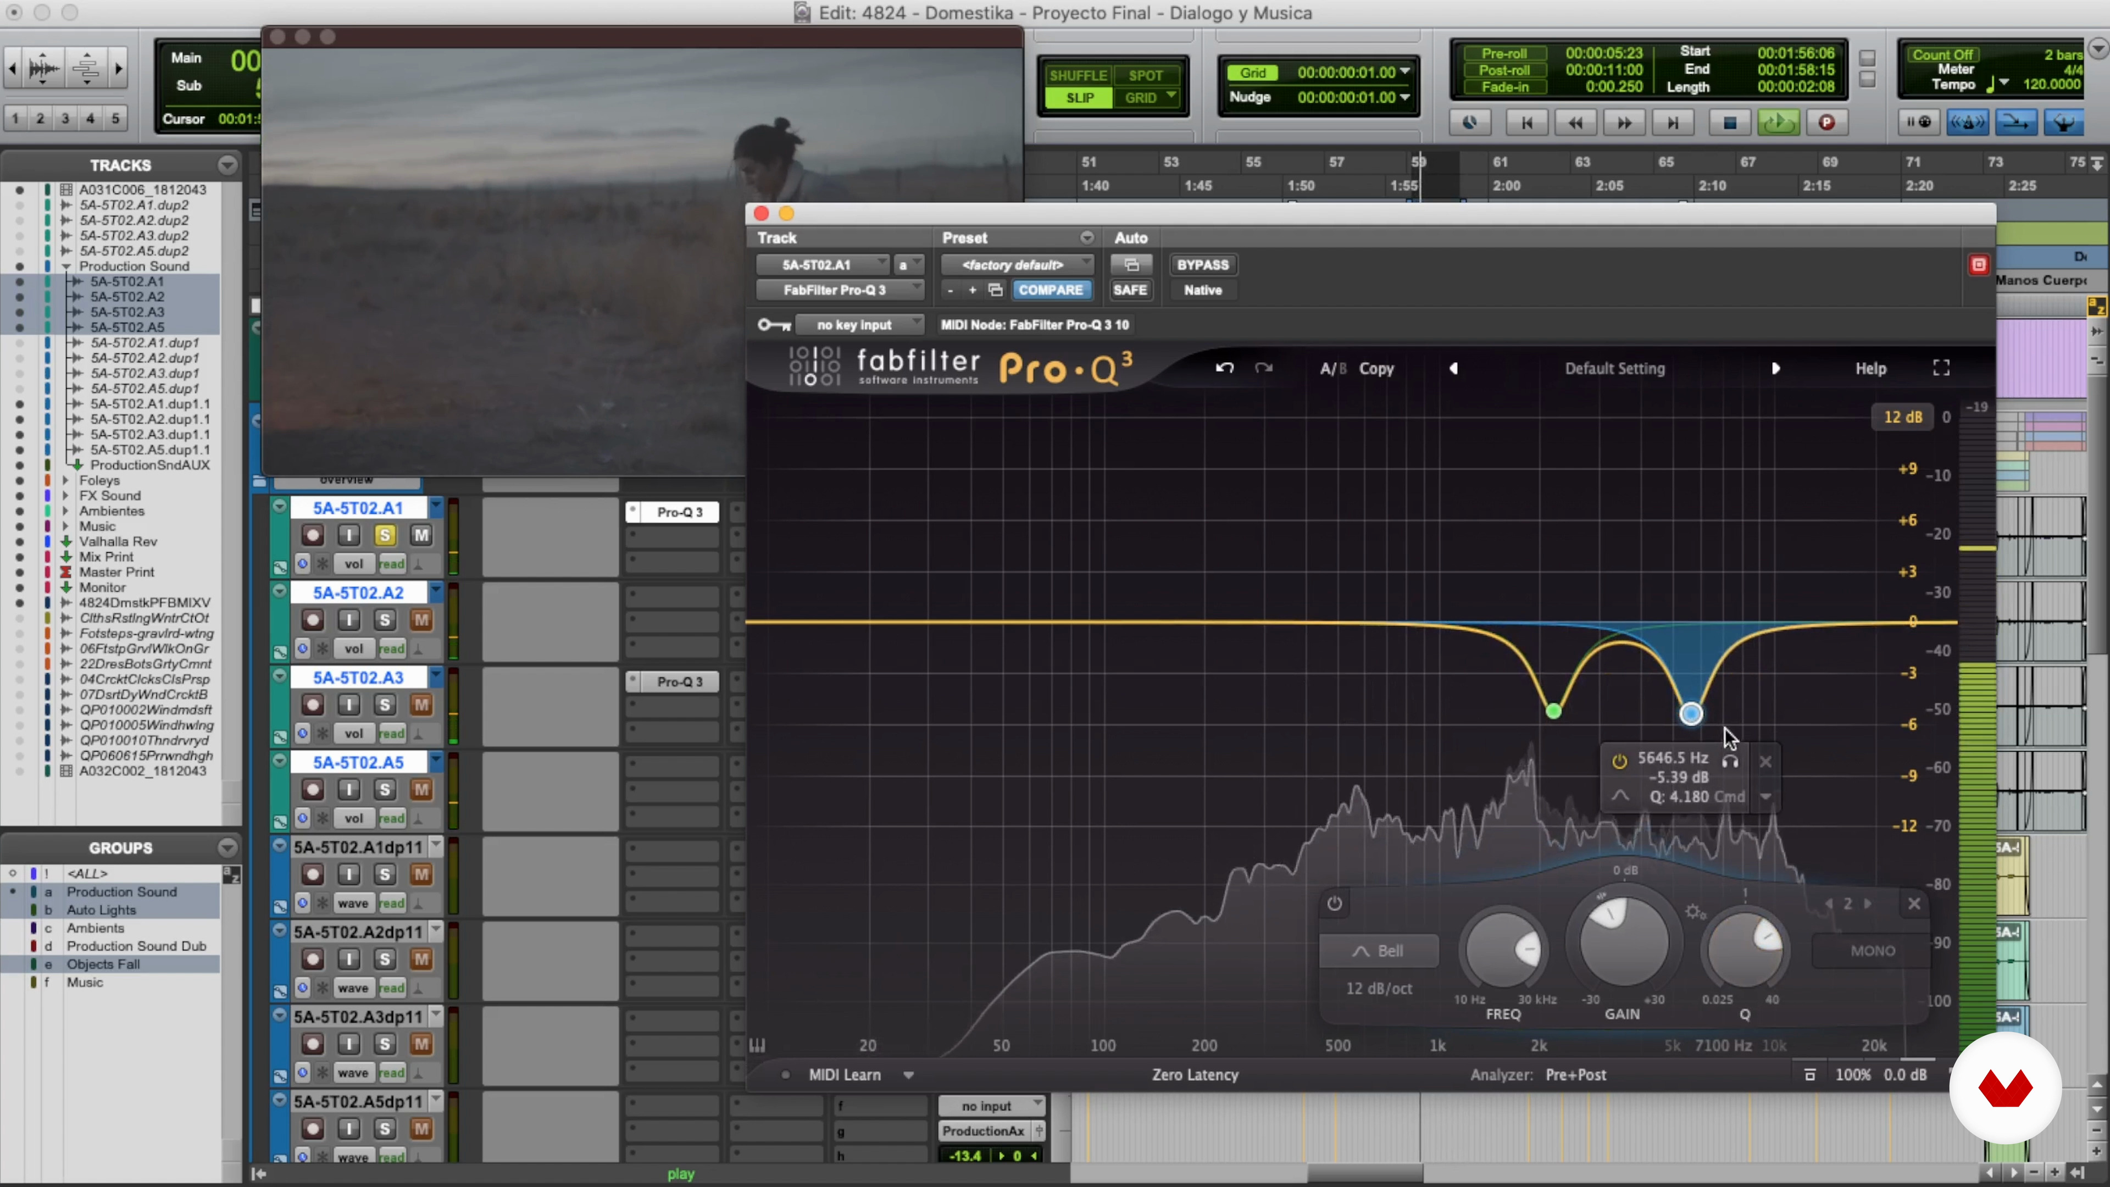Click the Pro-Q 3 undo arrow
The height and width of the screenshot is (1187, 2110).
coord(1225,368)
